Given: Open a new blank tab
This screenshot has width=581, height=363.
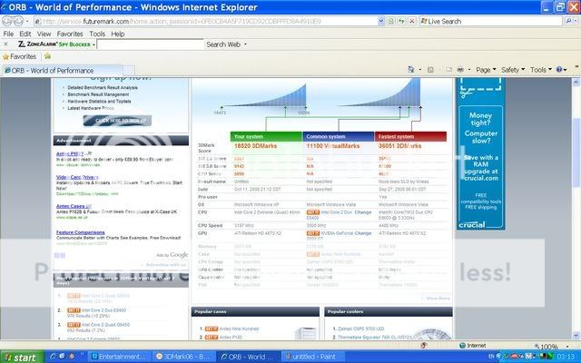Looking at the screenshot, I should 129,71.
